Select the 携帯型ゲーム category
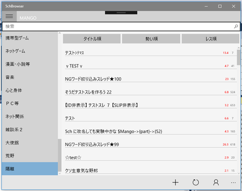This screenshot has width=242, height=191. 30,38
